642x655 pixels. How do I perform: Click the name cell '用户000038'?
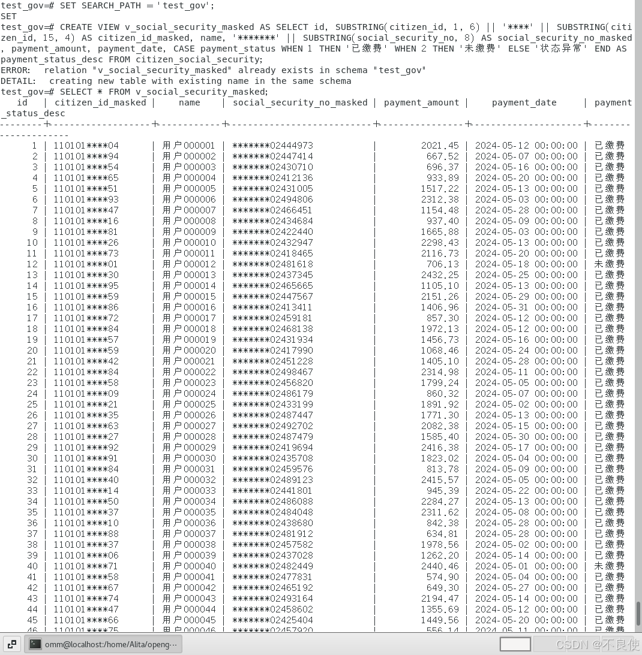[189, 545]
